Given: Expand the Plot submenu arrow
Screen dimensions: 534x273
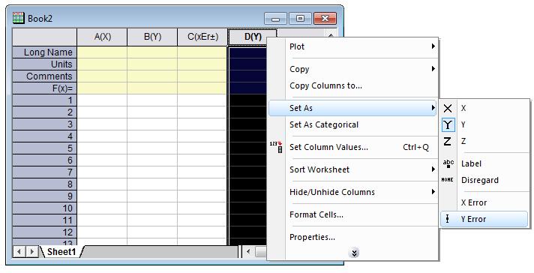Looking at the screenshot, I should [x=433, y=46].
